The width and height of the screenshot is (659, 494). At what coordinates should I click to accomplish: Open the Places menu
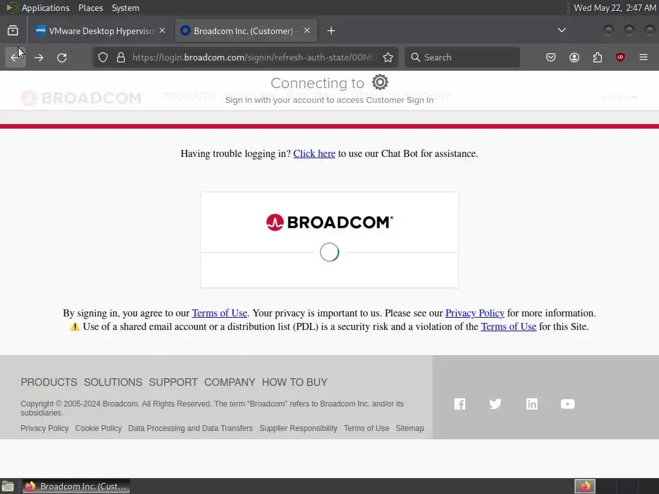point(90,8)
